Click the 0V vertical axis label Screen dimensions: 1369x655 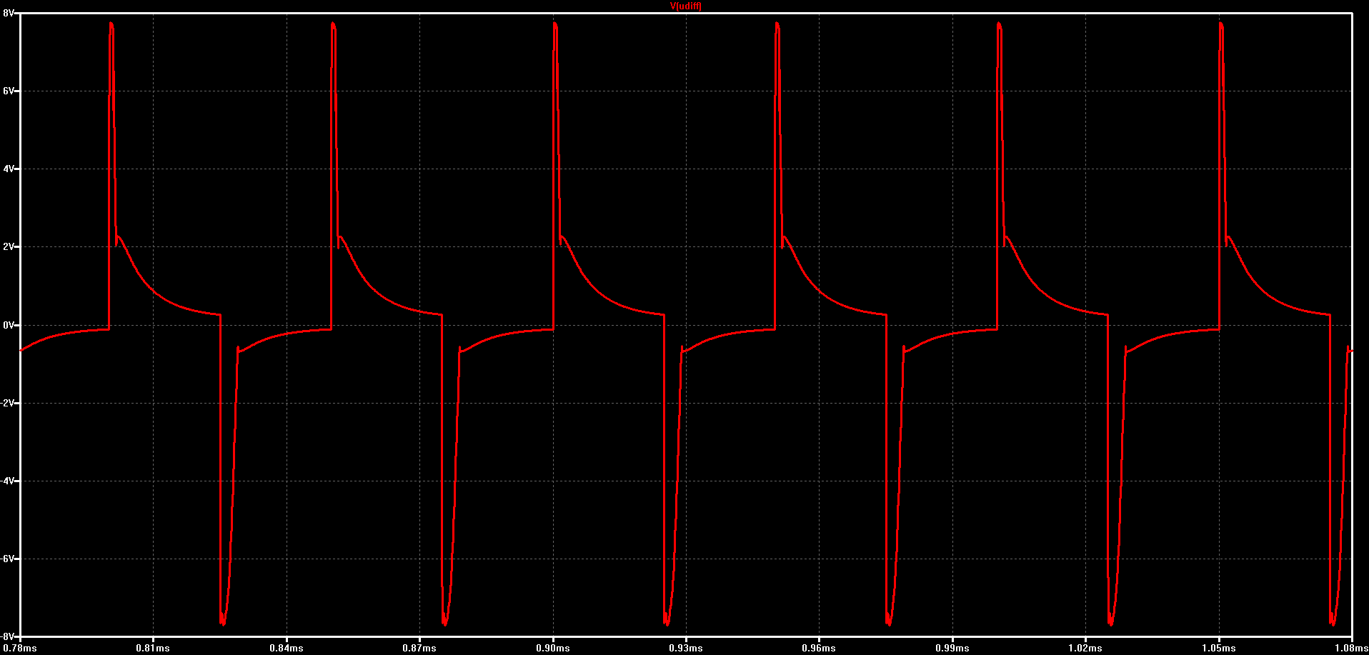(8, 325)
